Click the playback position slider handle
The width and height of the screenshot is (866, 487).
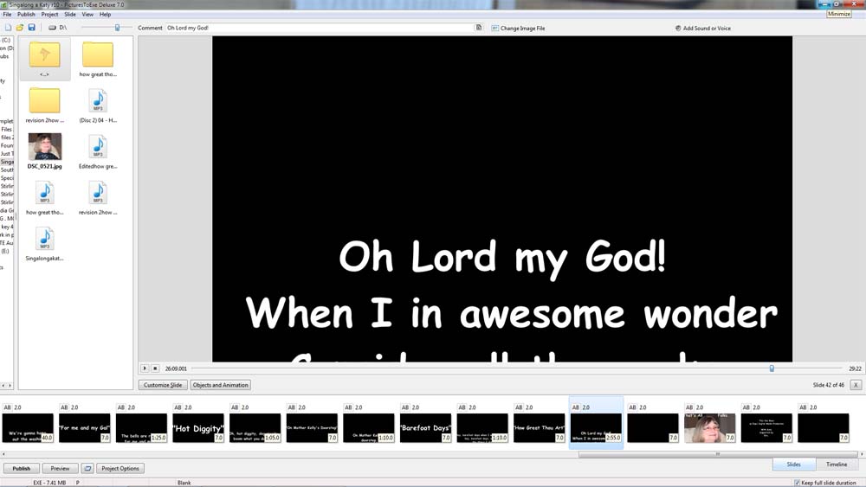pyautogui.click(x=772, y=368)
